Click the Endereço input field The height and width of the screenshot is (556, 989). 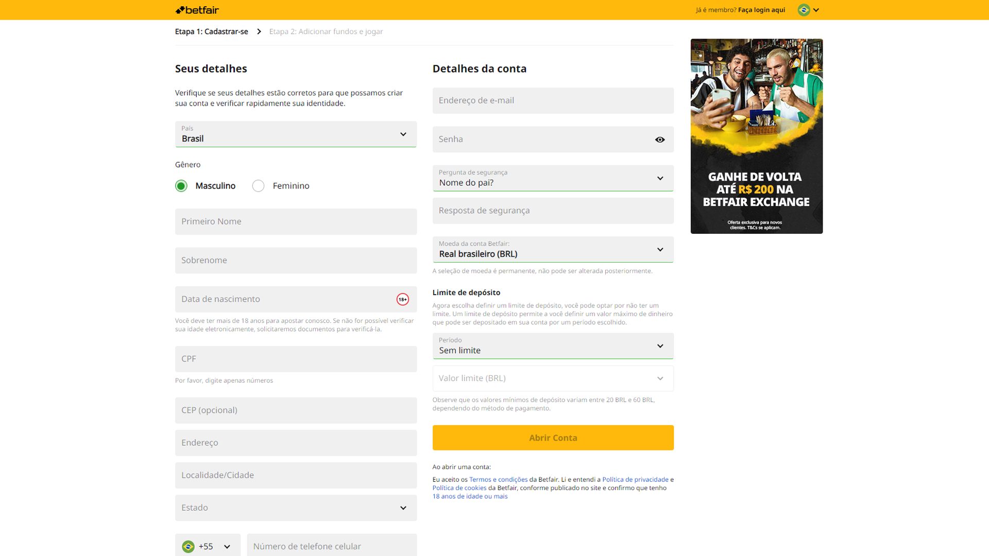[x=296, y=443]
